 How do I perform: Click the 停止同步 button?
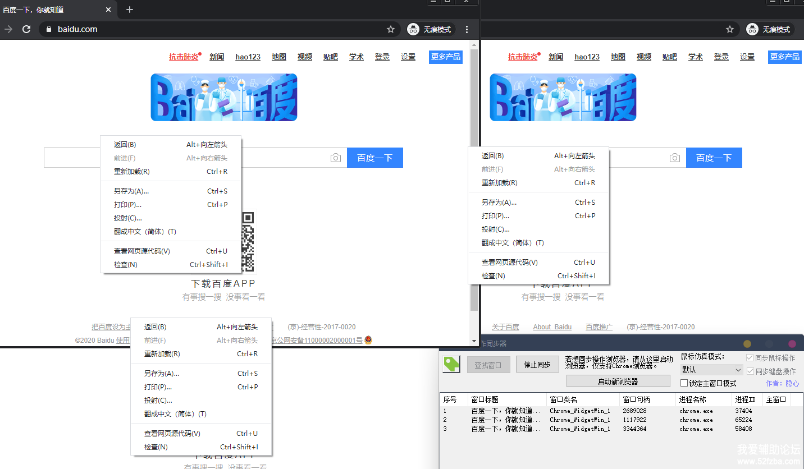coord(537,365)
